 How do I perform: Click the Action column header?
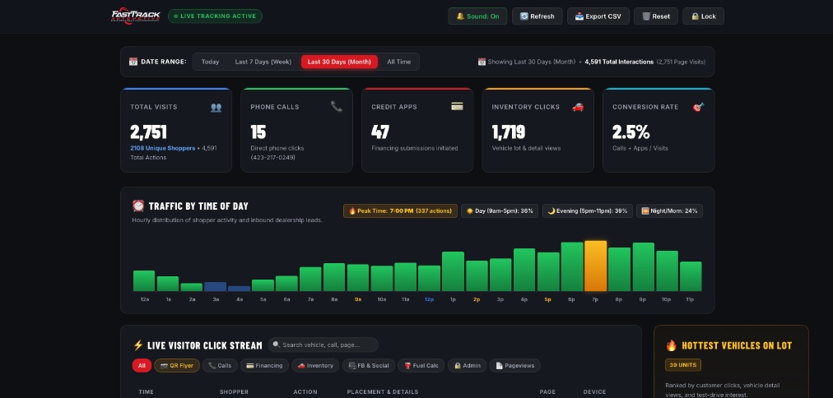click(x=305, y=392)
